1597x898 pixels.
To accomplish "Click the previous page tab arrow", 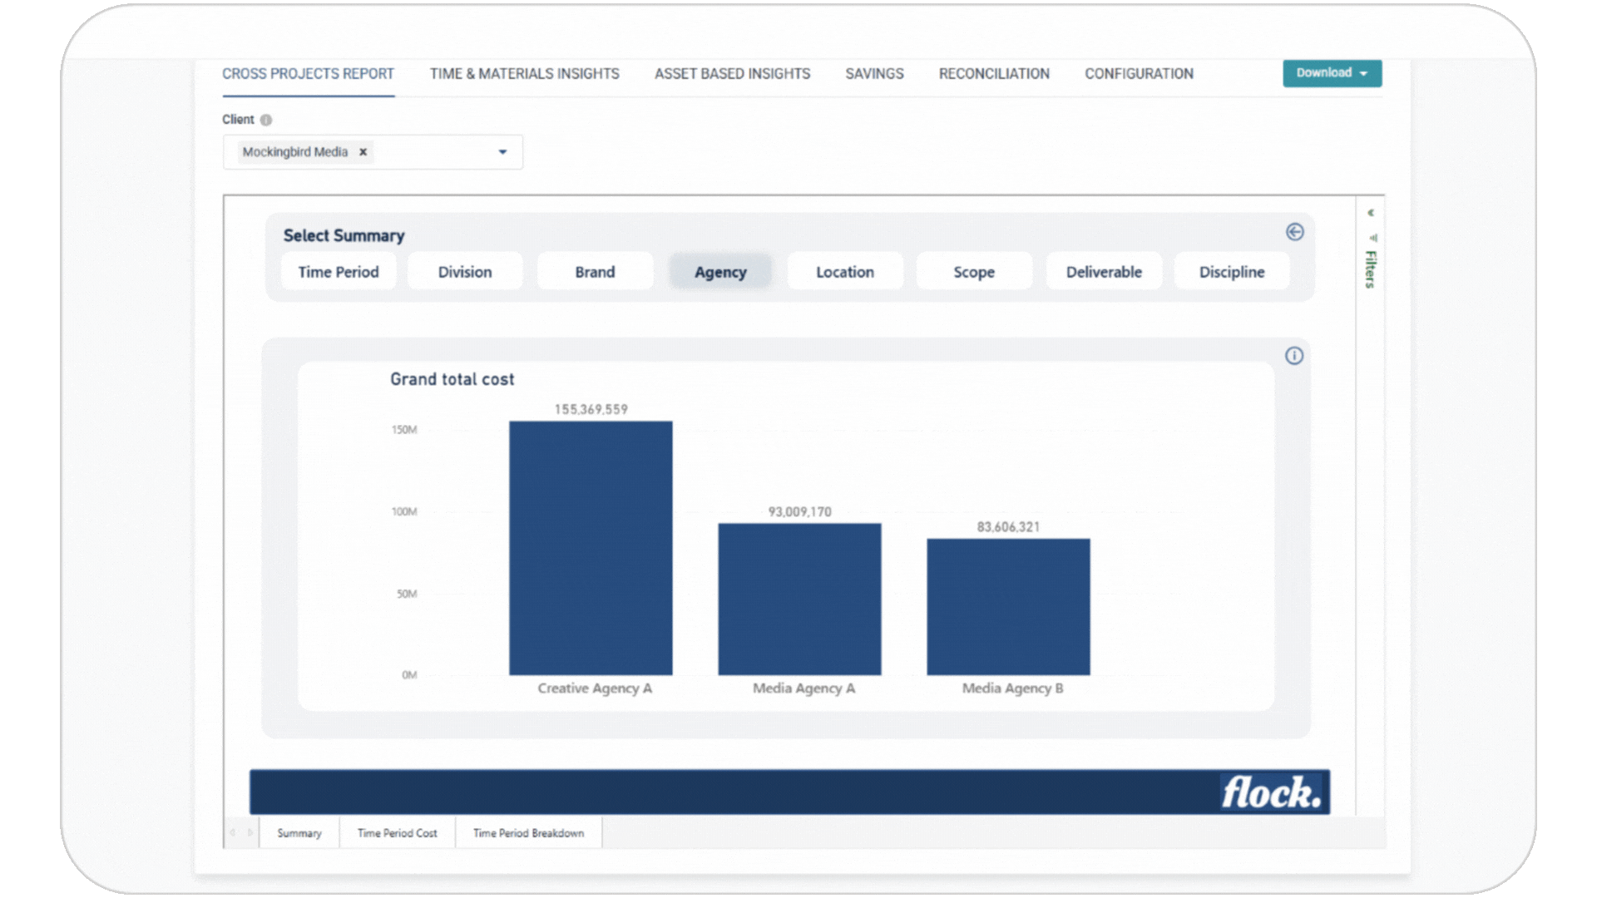I will point(233,832).
